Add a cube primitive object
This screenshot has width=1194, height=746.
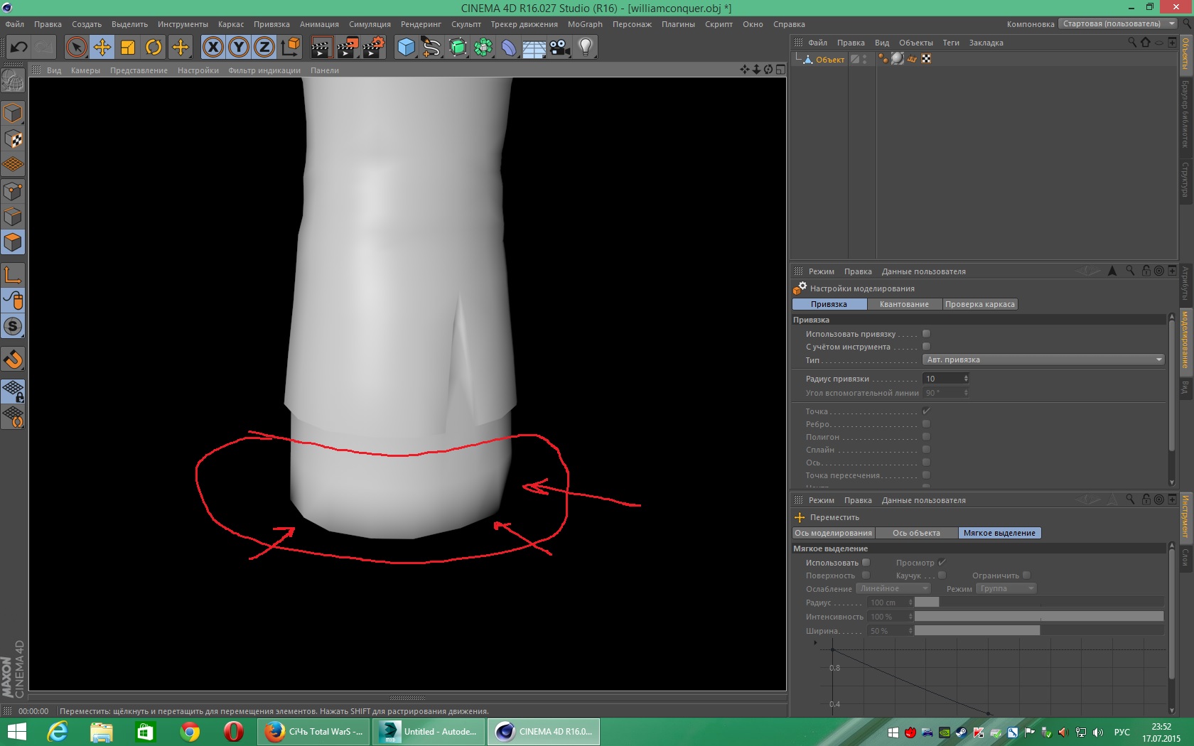(x=406, y=48)
